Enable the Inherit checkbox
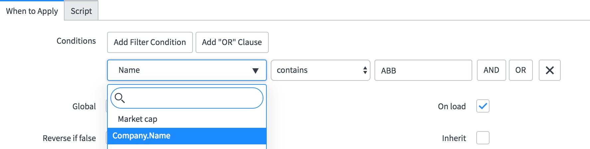The height and width of the screenshot is (149, 590). click(x=483, y=138)
